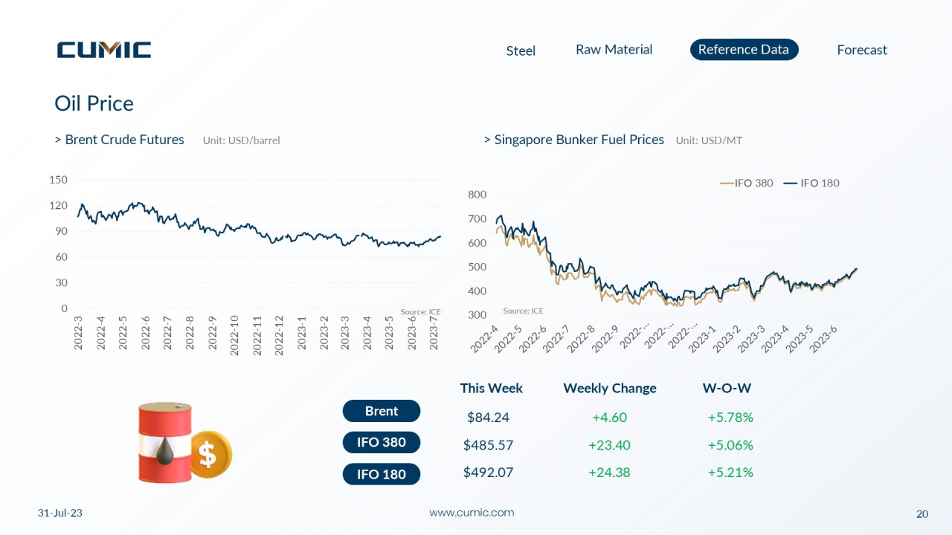The width and height of the screenshot is (952, 535).
Task: Click the IFO 380 label button
Action: click(x=382, y=442)
